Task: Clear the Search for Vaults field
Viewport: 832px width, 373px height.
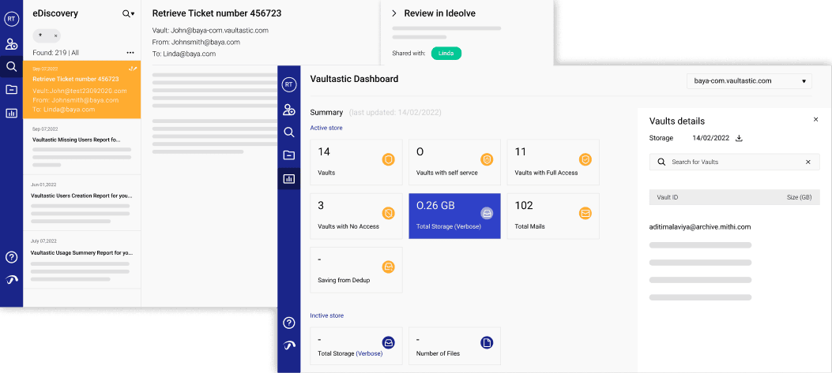Action: 808,162
